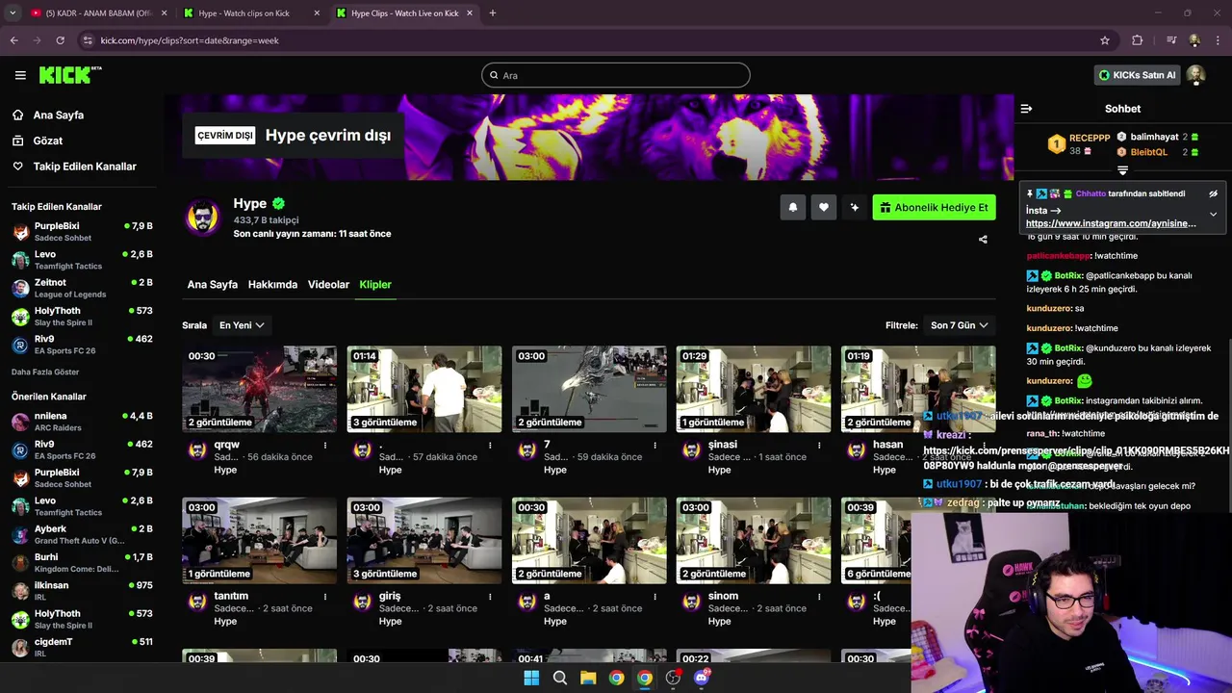The width and height of the screenshot is (1232, 693).
Task: Open the browser extensions puzzle icon
Action: (x=1138, y=40)
